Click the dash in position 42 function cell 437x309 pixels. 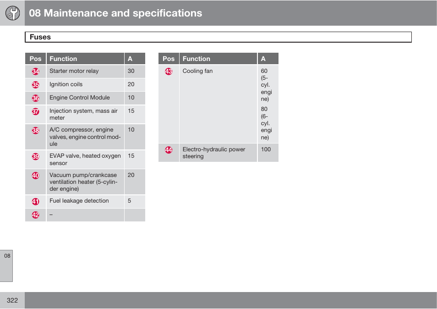(x=51, y=215)
